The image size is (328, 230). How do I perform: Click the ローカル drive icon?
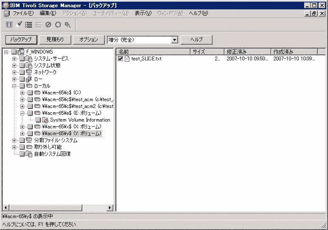click(29, 86)
